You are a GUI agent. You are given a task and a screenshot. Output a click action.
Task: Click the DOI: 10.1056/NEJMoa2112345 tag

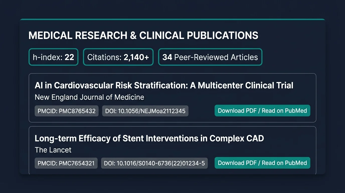(x=145, y=111)
